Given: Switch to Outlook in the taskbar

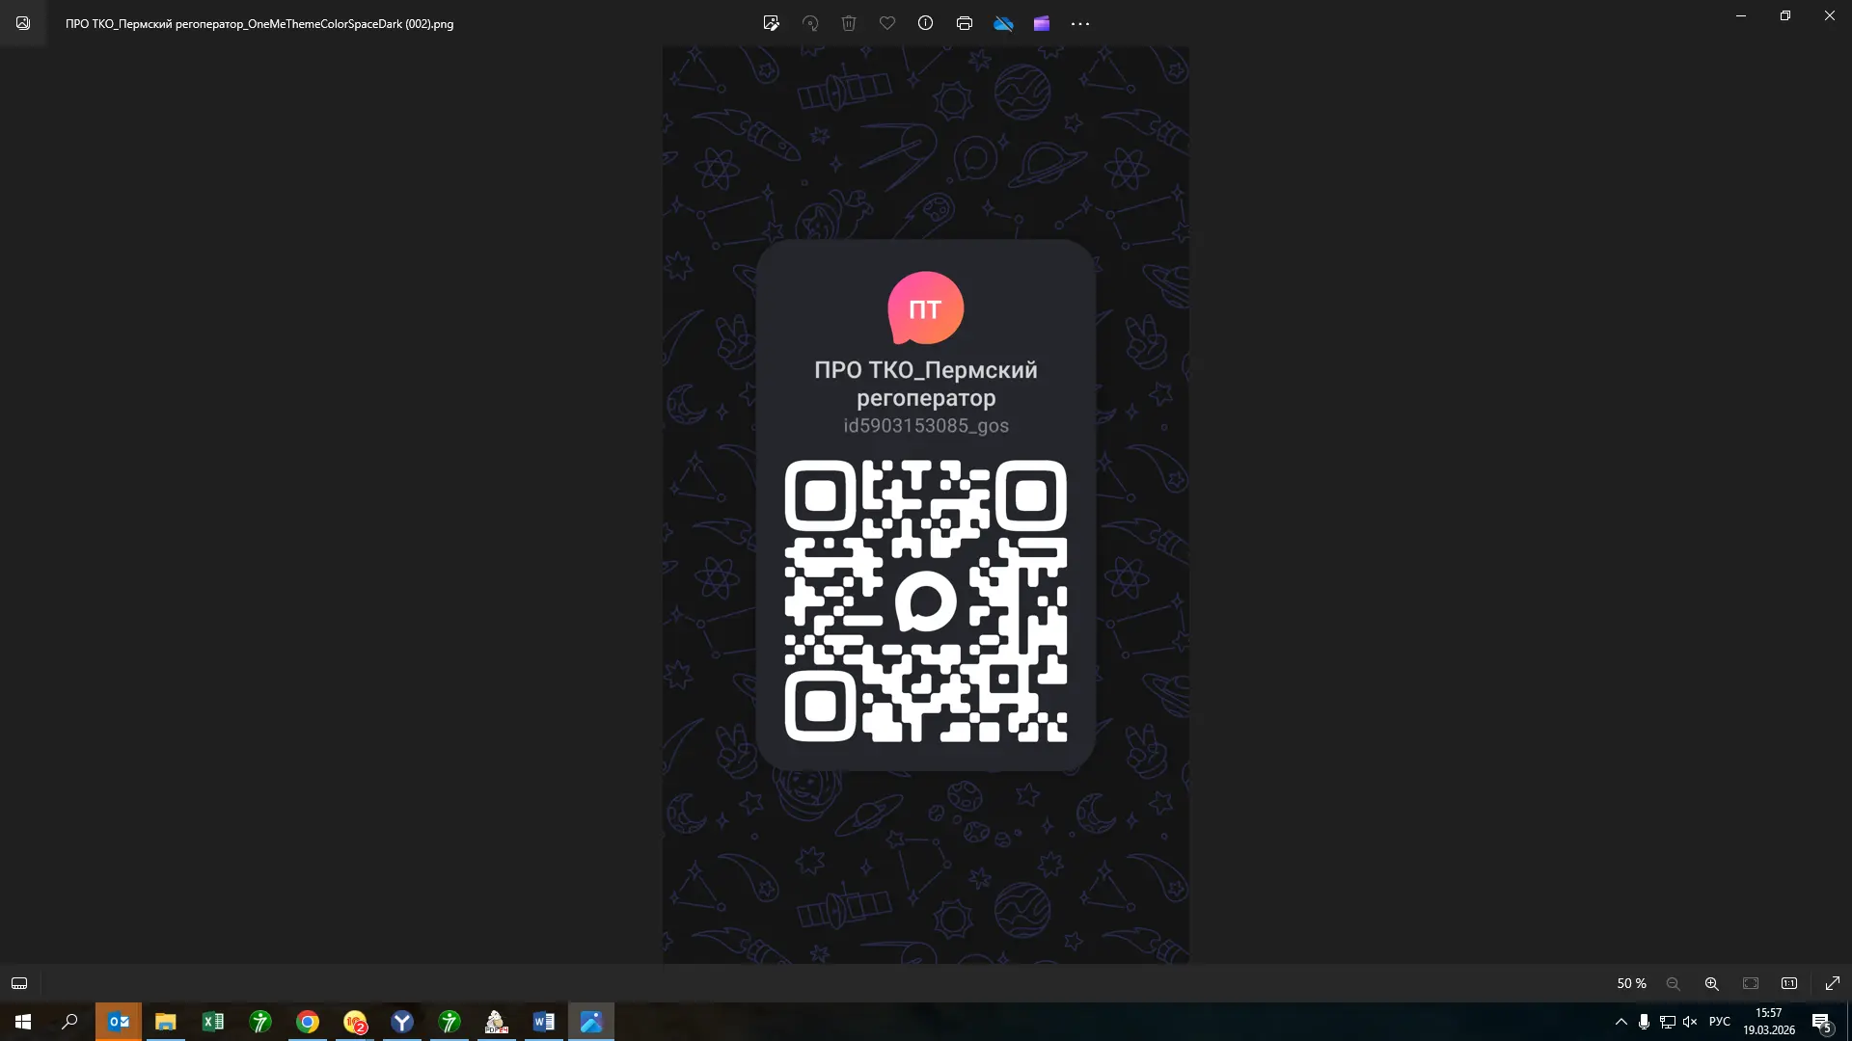Looking at the screenshot, I should tap(119, 1022).
